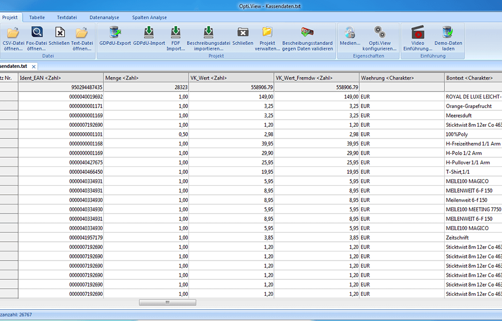Select the 100%Poly Bontext cell
502x321 pixels.
[474, 134]
